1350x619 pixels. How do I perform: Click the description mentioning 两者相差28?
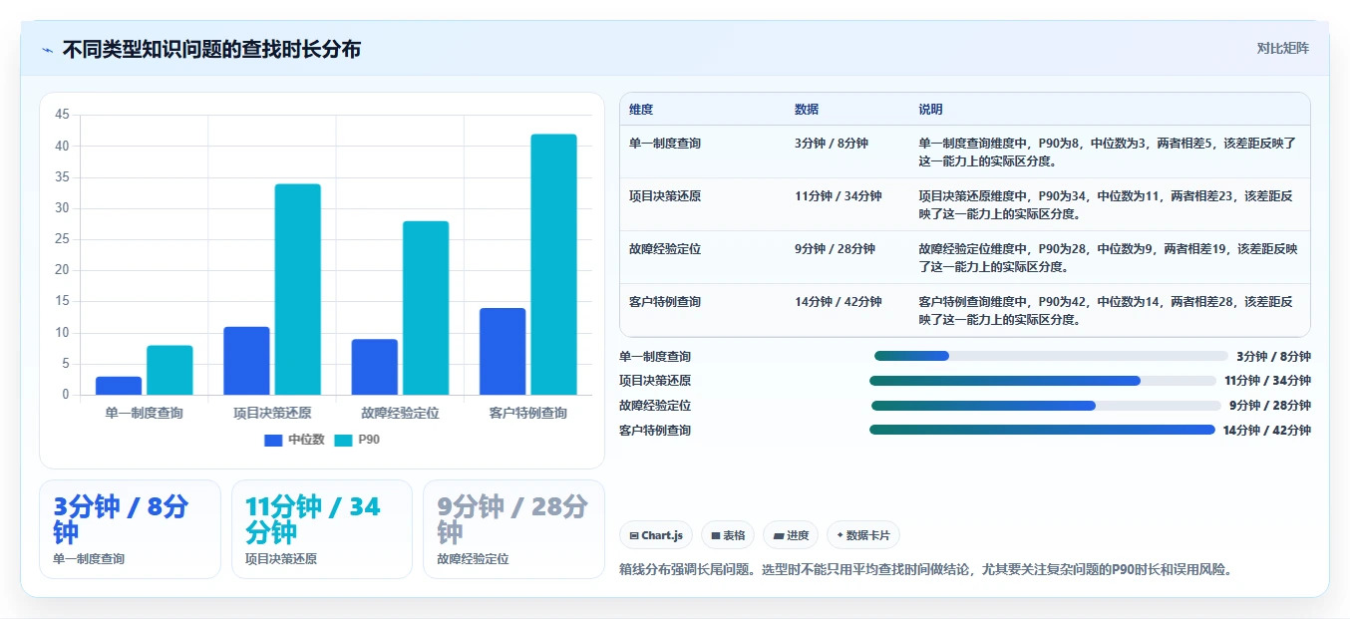[x=1108, y=311]
